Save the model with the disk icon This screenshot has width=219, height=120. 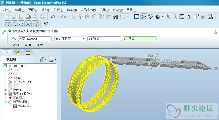[x=21, y=17]
